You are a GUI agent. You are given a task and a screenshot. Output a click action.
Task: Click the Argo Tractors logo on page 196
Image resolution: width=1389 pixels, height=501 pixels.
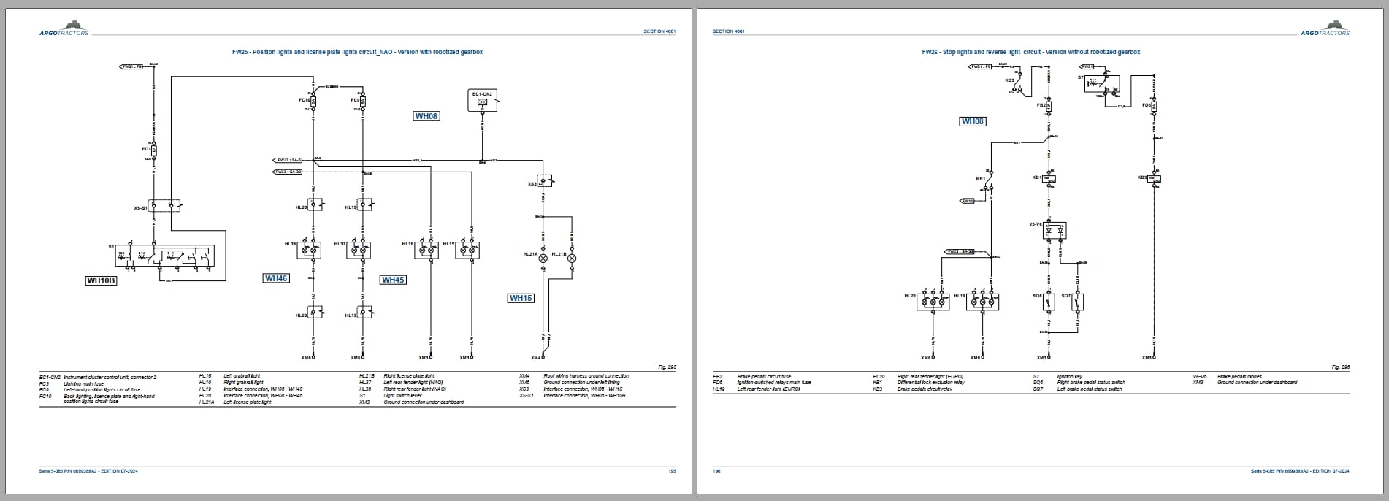tap(1325, 28)
